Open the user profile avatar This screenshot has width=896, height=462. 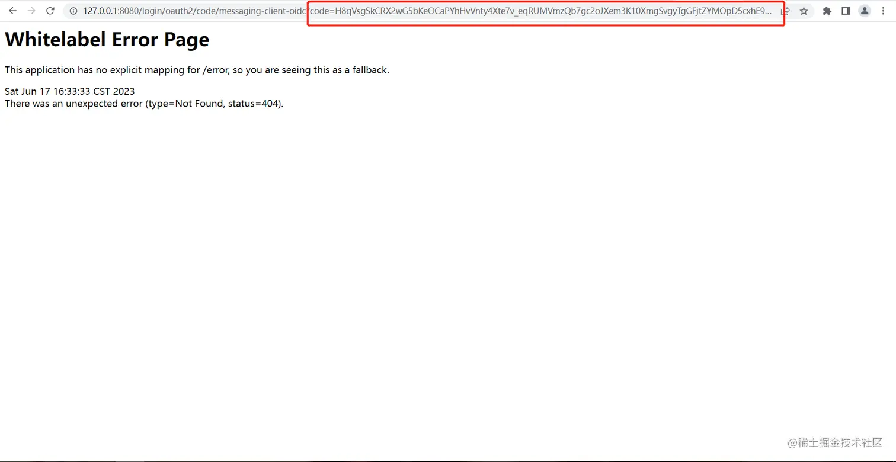click(865, 11)
